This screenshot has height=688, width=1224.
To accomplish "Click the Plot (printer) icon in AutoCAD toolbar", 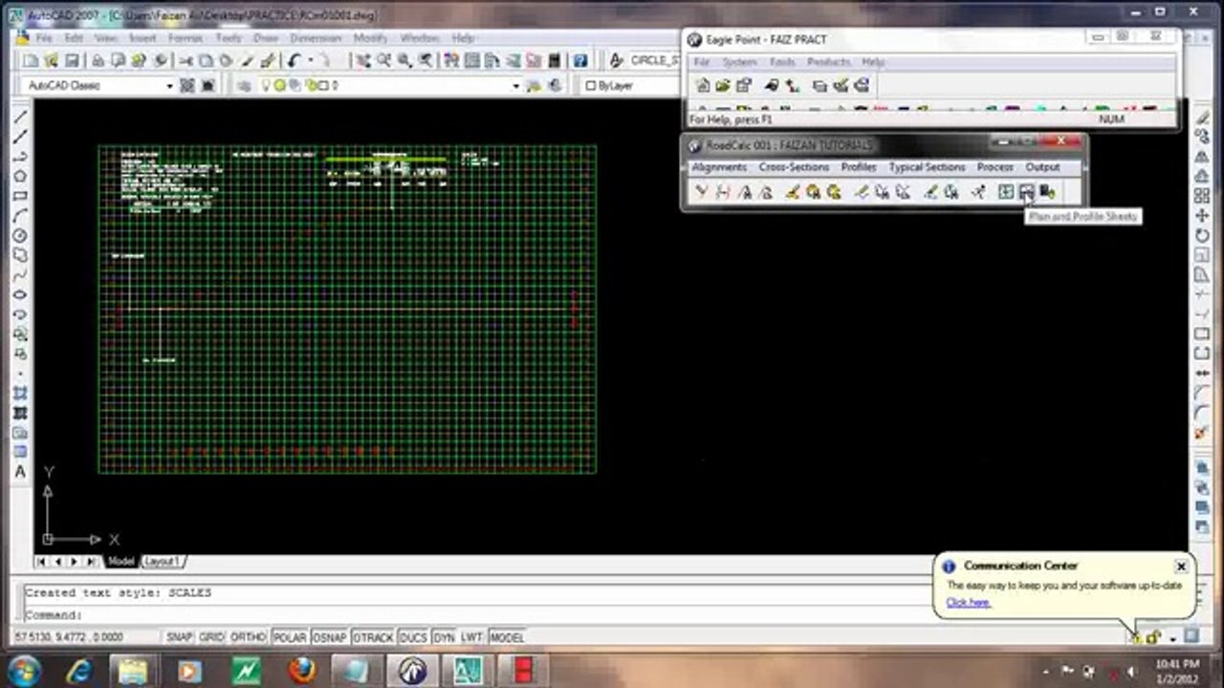I will [97, 60].
